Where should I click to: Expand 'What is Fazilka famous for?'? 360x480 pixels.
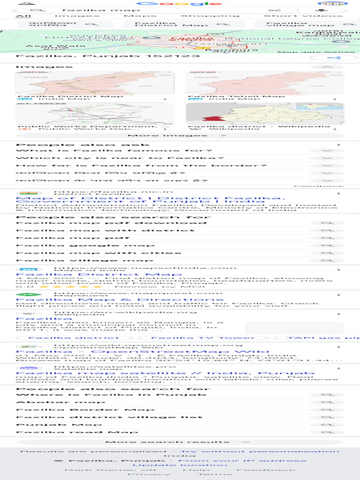click(x=180, y=150)
